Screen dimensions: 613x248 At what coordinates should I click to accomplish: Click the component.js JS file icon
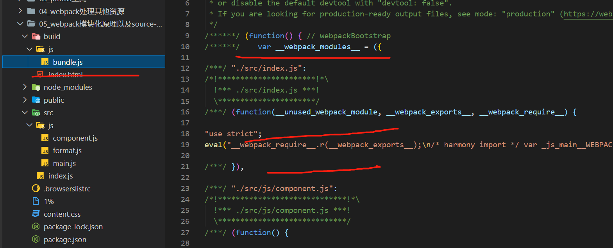(x=45, y=138)
